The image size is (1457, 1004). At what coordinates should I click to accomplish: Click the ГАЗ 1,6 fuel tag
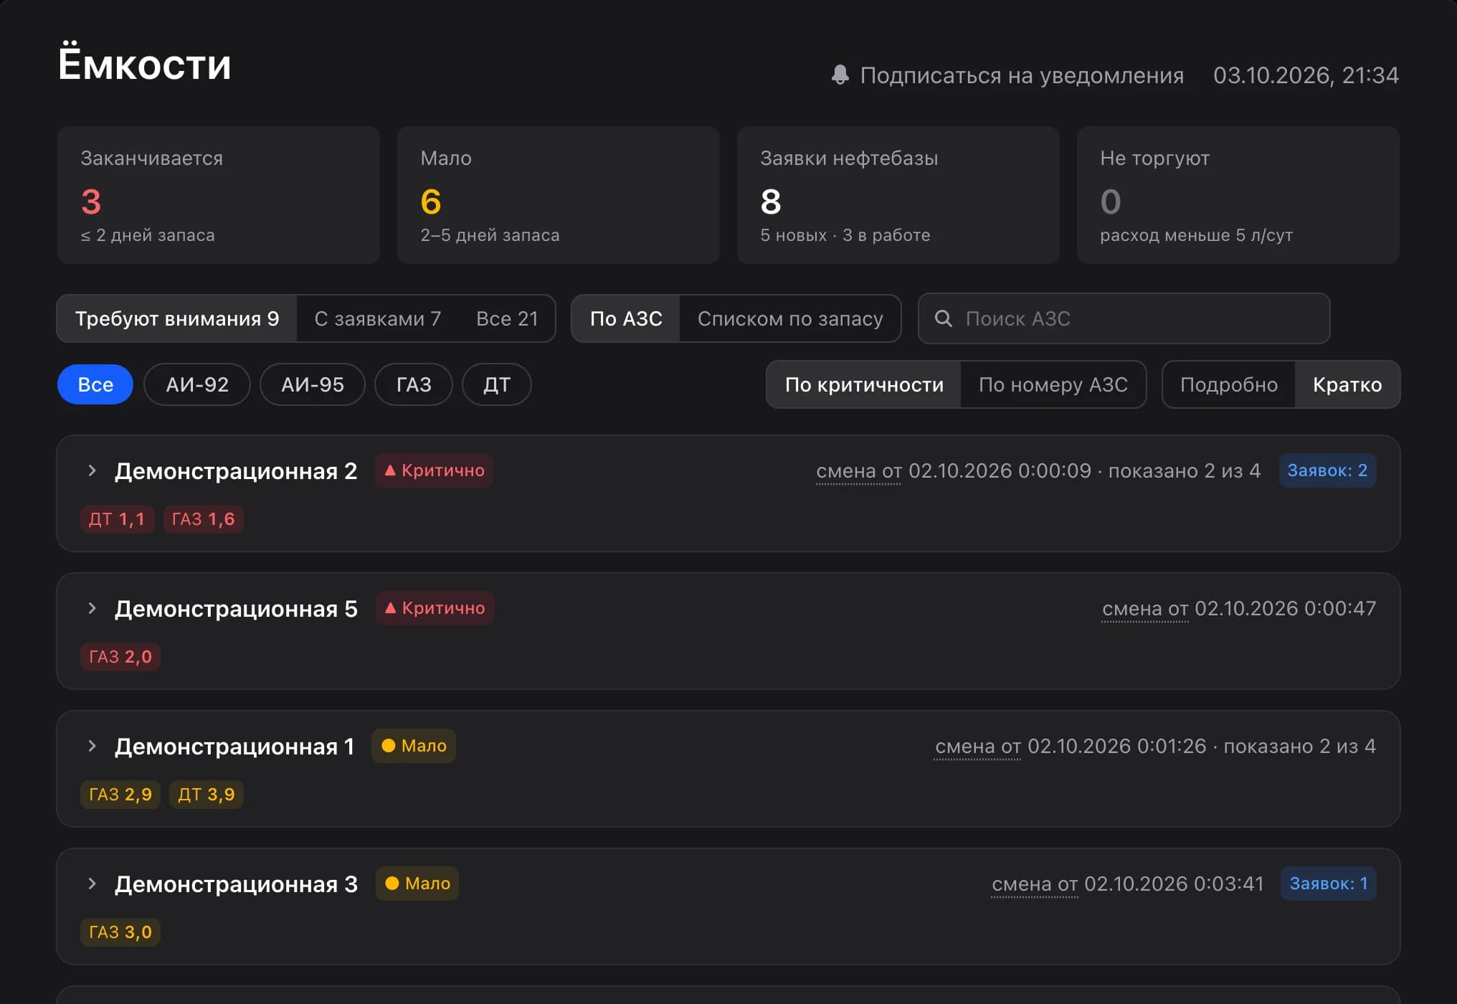point(204,519)
